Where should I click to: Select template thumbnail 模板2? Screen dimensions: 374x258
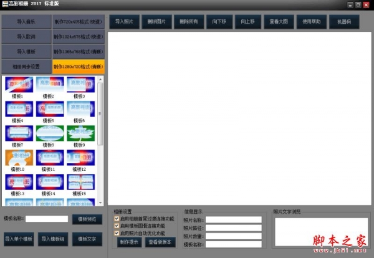click(50, 85)
